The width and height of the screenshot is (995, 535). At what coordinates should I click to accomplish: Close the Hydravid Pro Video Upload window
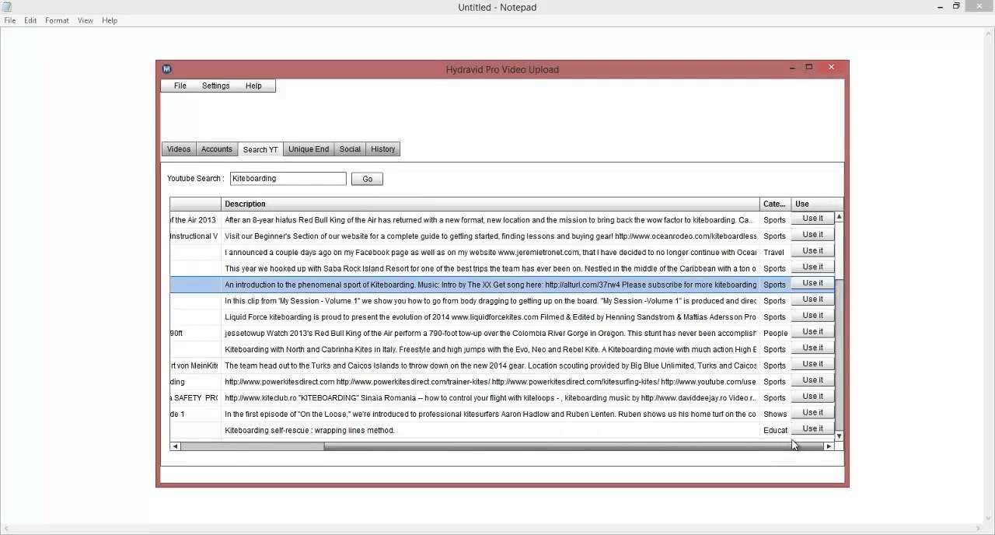(831, 68)
